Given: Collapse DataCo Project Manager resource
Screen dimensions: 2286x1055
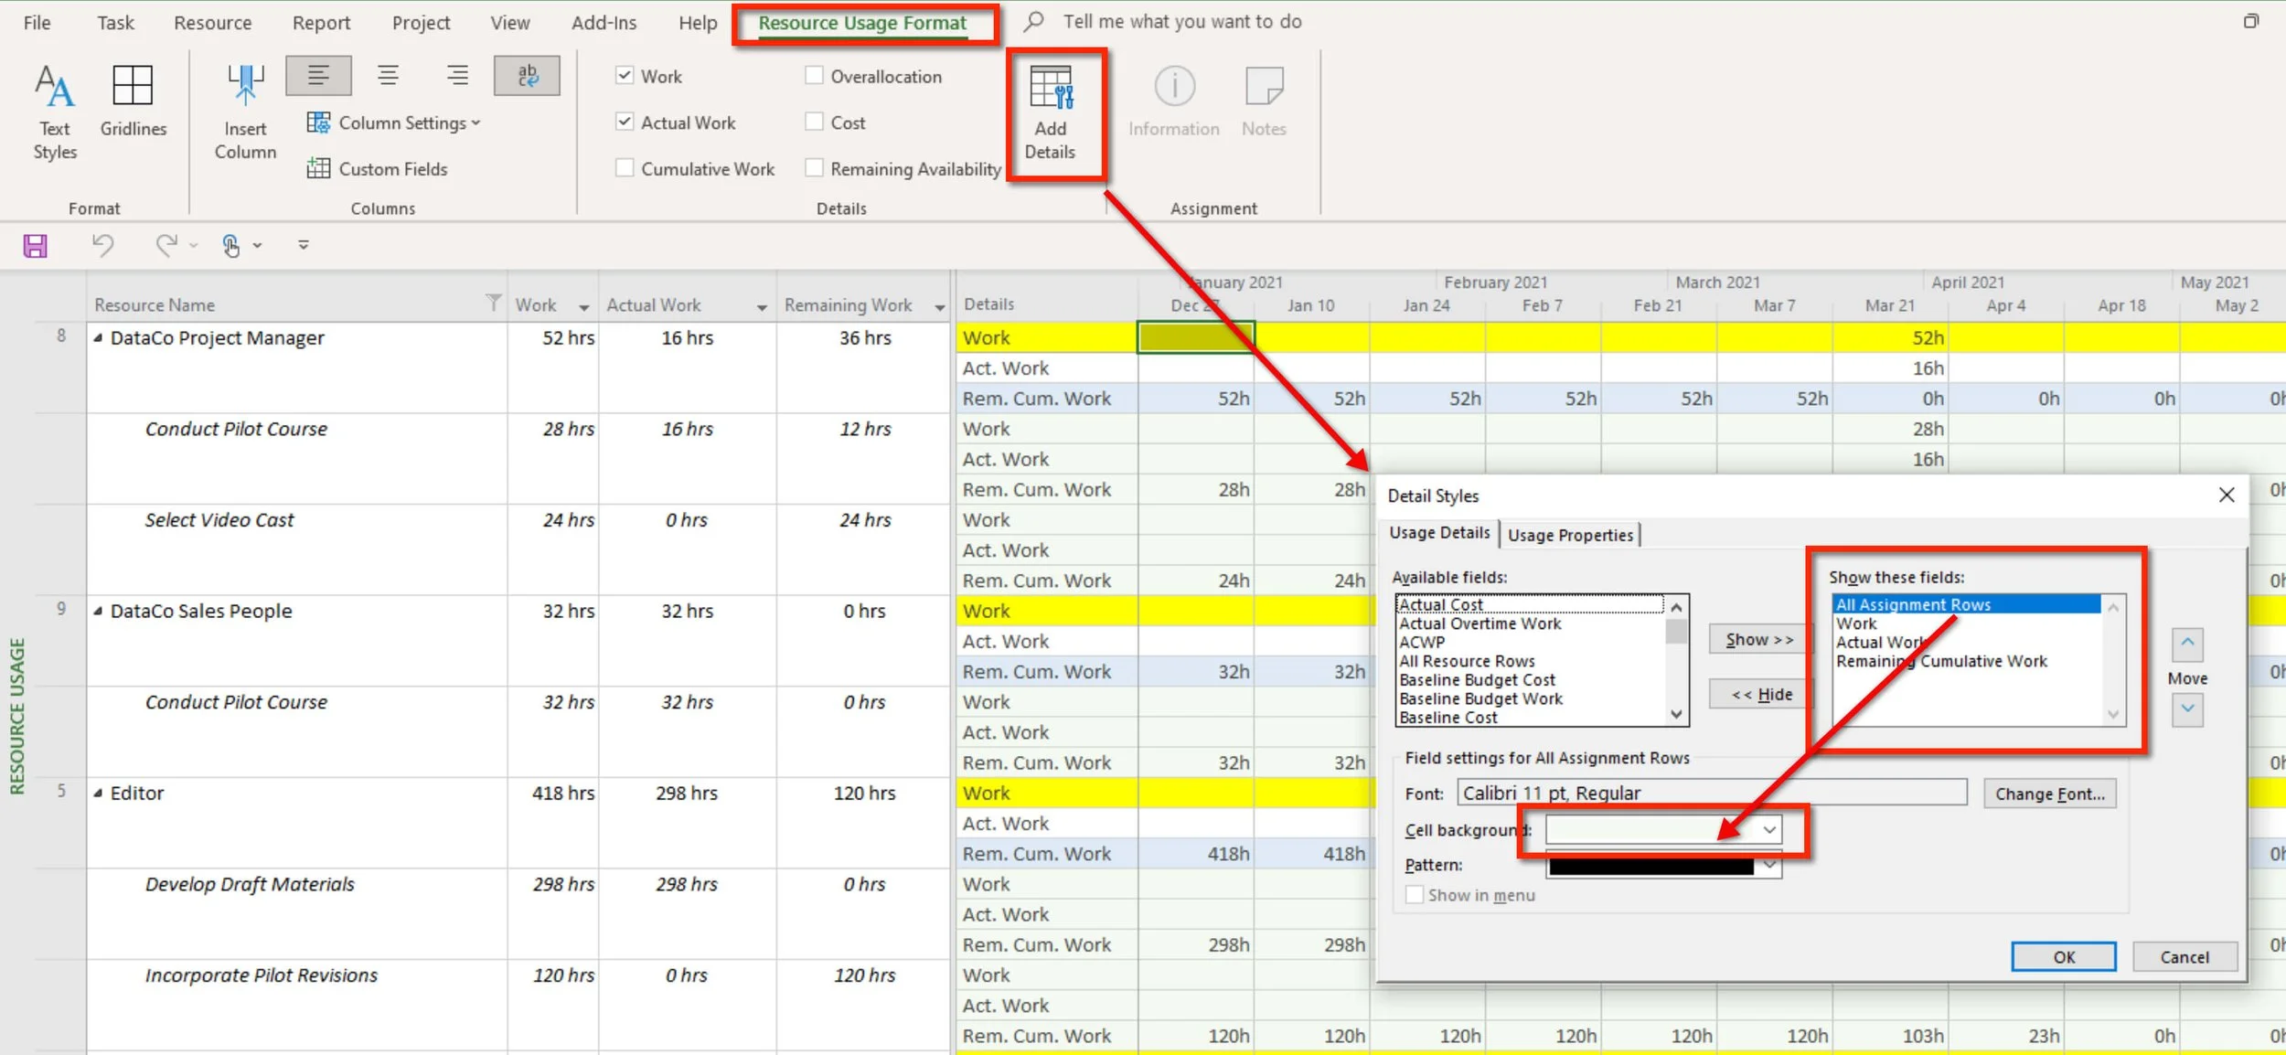Looking at the screenshot, I should [x=98, y=337].
